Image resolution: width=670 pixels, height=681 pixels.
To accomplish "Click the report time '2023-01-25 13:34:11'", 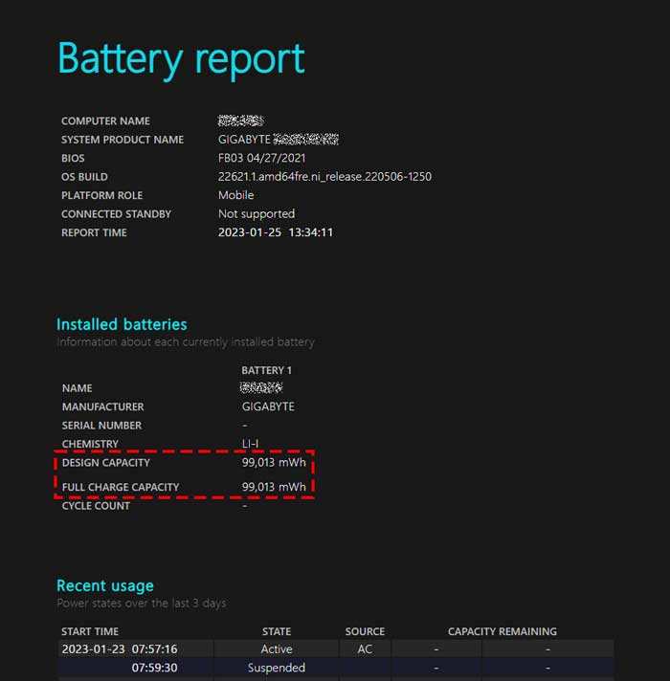I will pyautogui.click(x=276, y=232).
